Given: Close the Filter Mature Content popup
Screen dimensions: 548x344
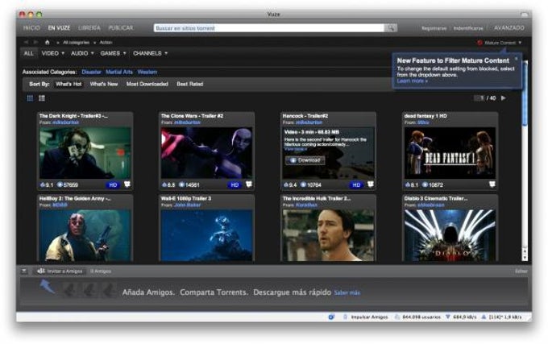Looking at the screenshot, I should [x=517, y=59].
